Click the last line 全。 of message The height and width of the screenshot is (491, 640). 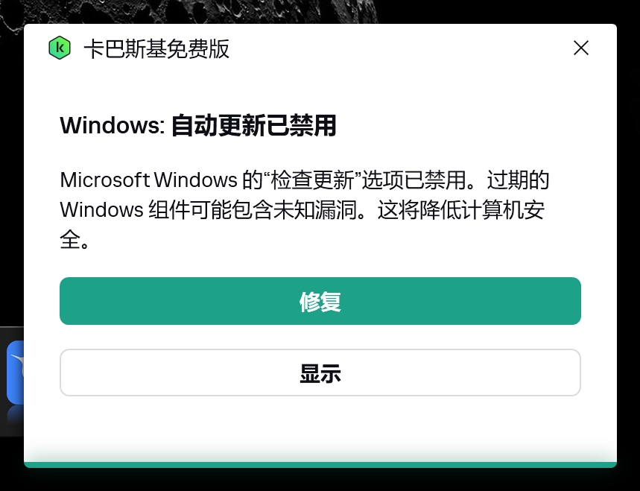click(x=75, y=240)
